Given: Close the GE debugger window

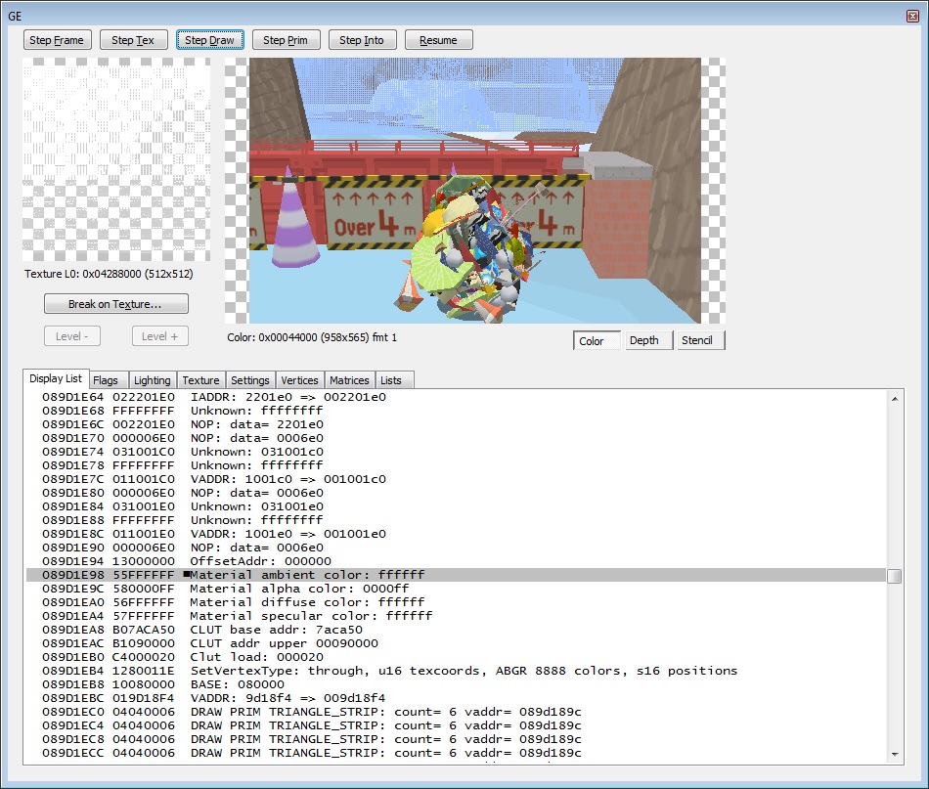Looking at the screenshot, I should point(911,16).
